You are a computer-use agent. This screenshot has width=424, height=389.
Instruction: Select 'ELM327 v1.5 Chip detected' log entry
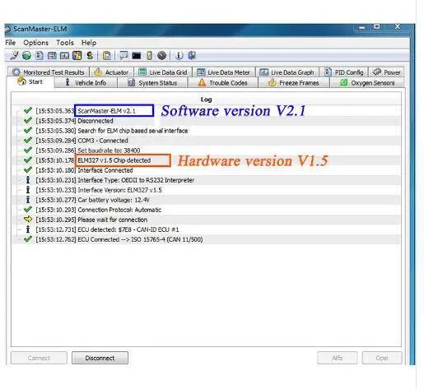(x=207, y=160)
